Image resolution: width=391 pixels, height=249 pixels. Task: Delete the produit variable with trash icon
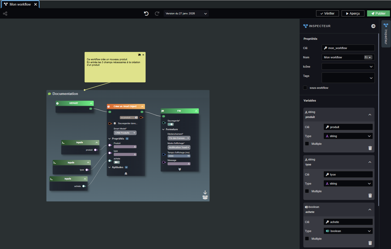[x=370, y=148]
